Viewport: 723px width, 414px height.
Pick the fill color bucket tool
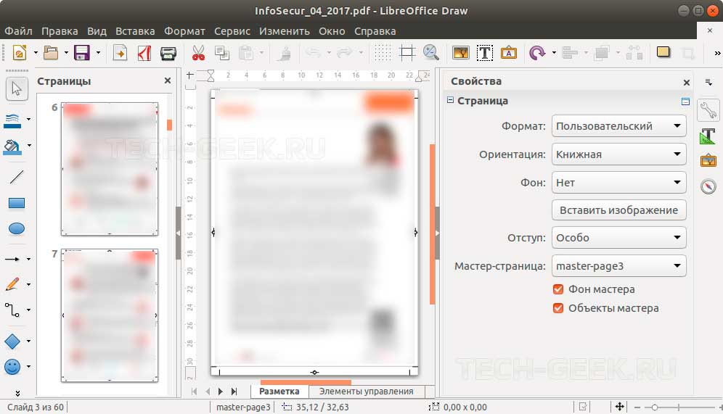click(12, 146)
